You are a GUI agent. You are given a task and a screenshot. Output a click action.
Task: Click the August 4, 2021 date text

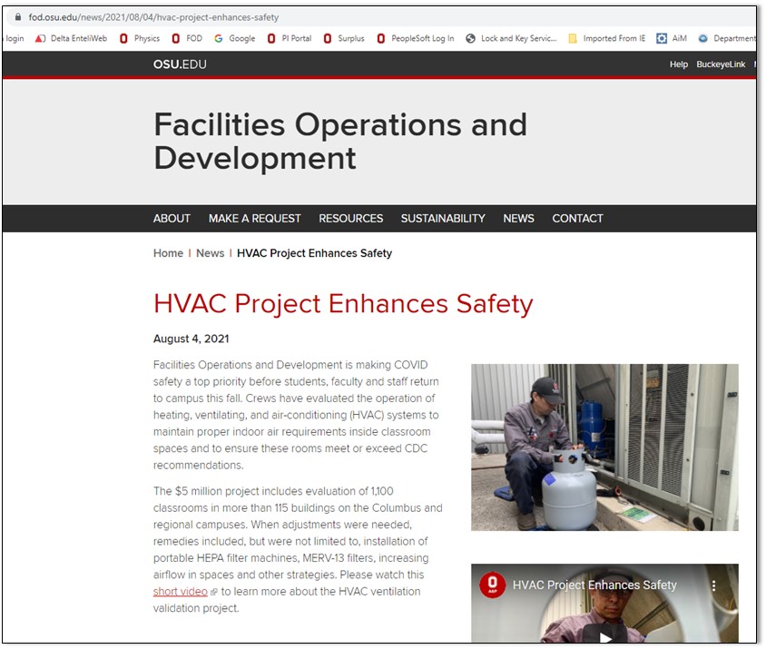point(191,339)
